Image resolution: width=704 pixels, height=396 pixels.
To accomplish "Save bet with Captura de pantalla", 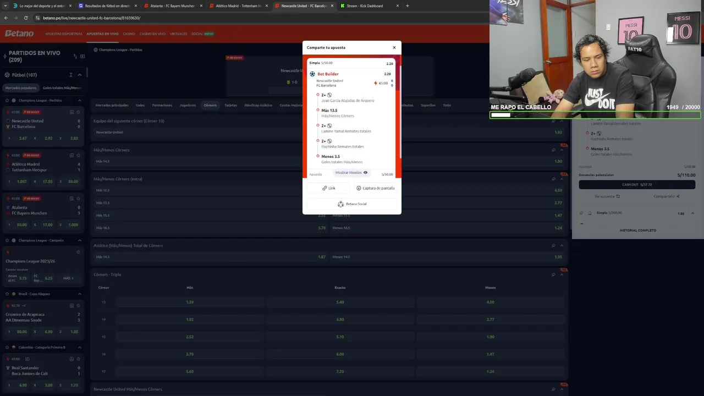I will (376, 188).
